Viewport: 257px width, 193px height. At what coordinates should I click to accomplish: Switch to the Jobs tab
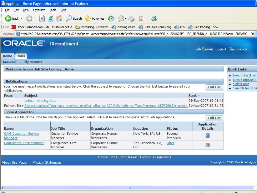click(x=21, y=56)
